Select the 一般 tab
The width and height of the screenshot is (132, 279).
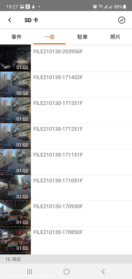(50, 37)
